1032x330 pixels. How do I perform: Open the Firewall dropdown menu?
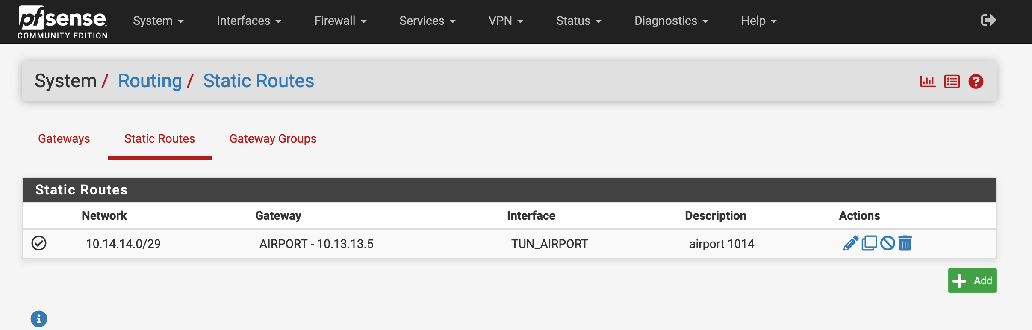(x=341, y=21)
